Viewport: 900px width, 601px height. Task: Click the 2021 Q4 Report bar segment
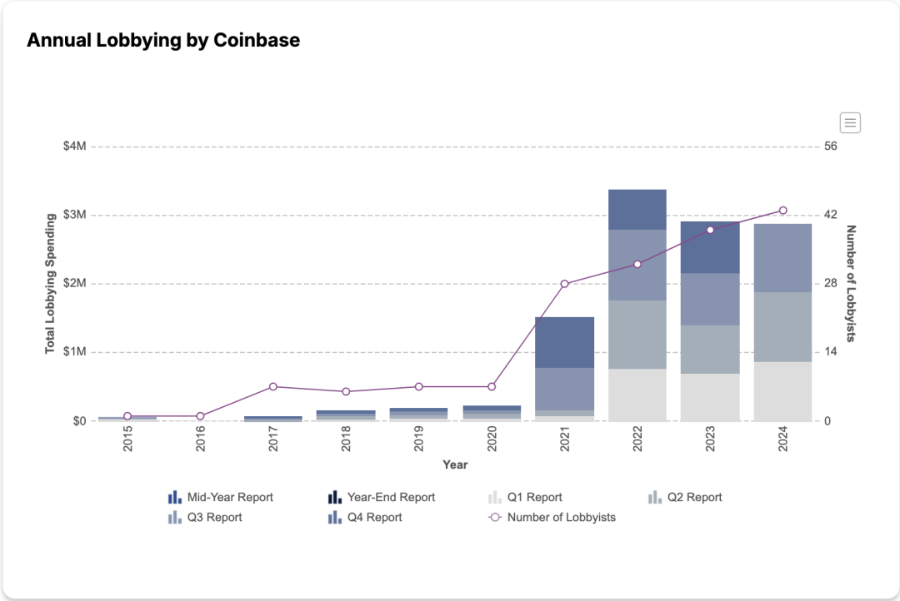coord(564,342)
